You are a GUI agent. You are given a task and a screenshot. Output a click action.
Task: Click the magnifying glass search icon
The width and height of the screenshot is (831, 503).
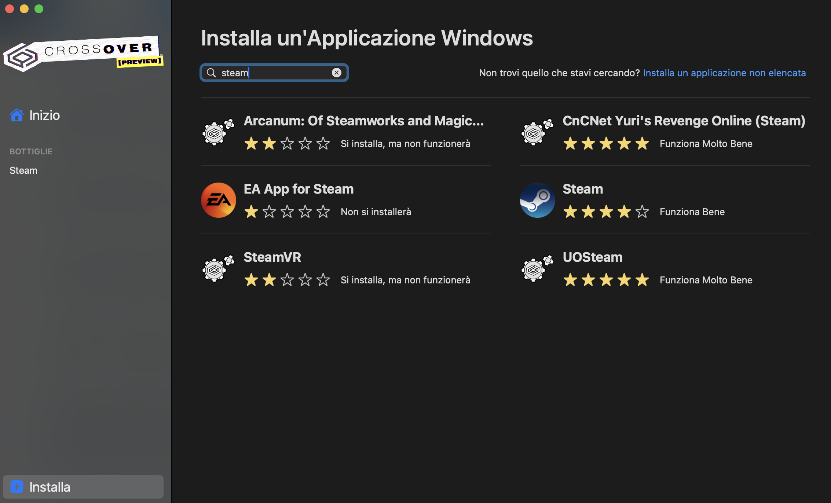[211, 73]
